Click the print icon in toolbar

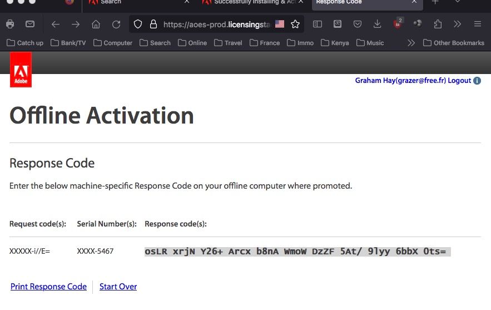coord(10,24)
